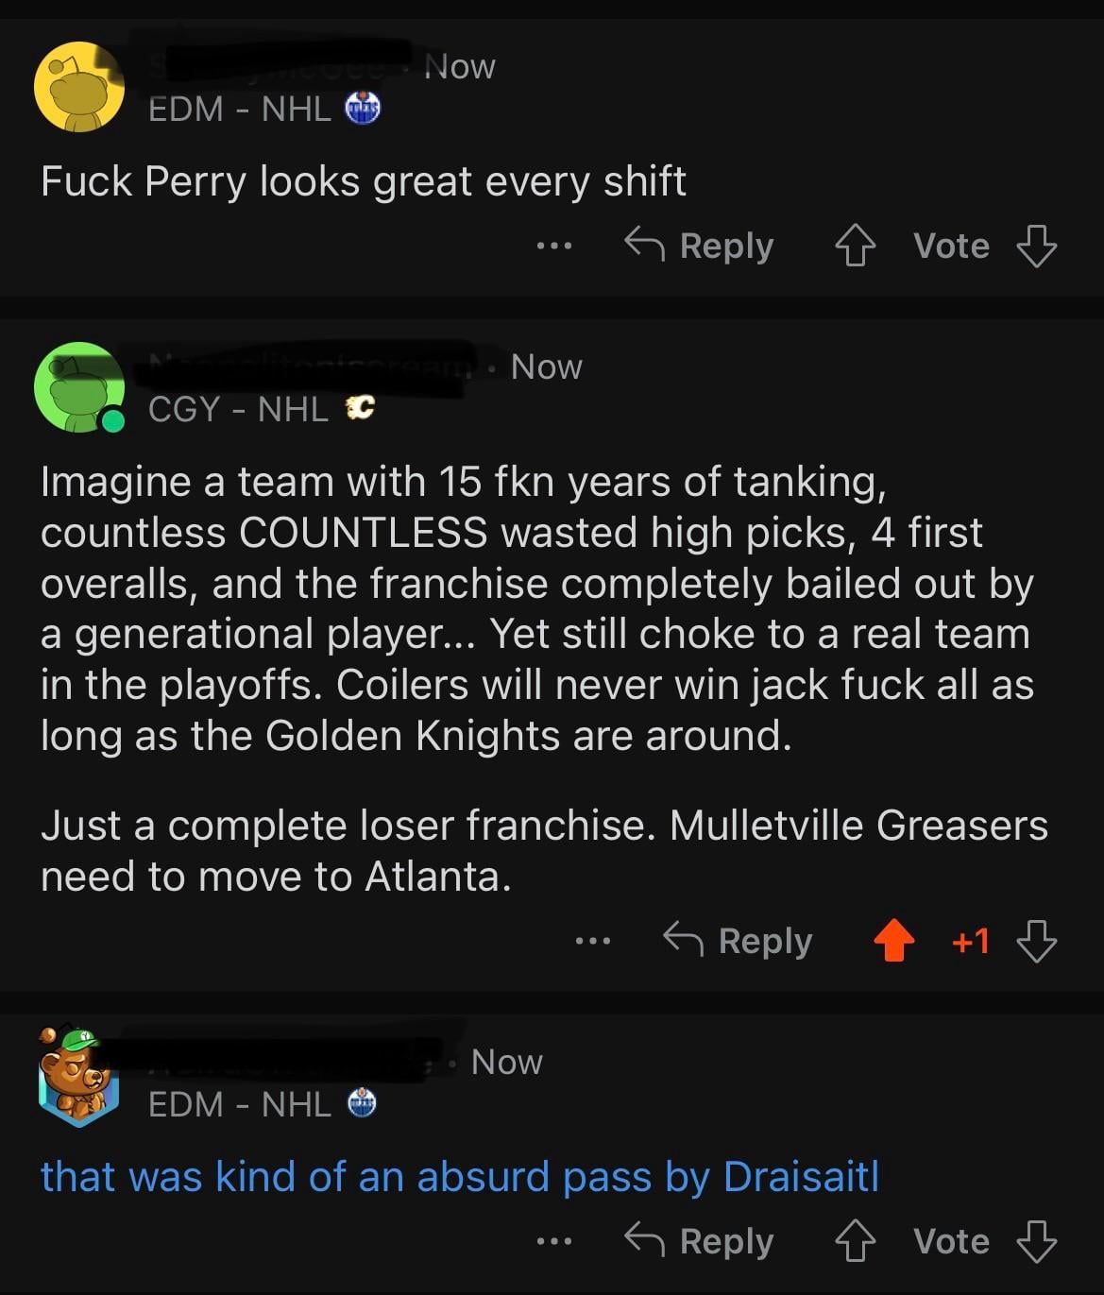Reply to the Perry looks great comment
This screenshot has width=1104, height=1295.
point(700,247)
